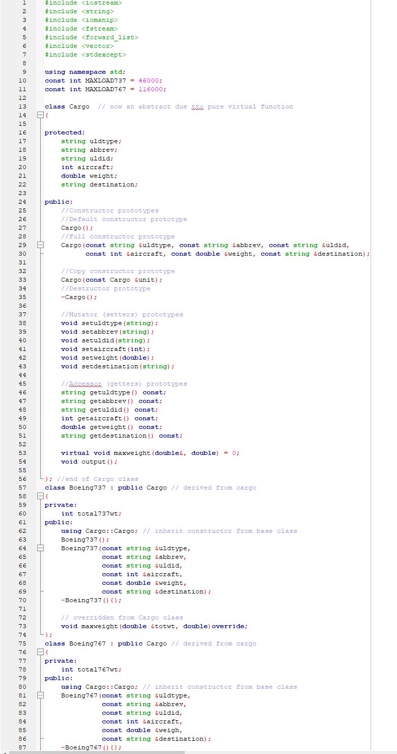Click the "public:" keyword on line 24
Screen dimensions: 397x754
pos(59,202)
